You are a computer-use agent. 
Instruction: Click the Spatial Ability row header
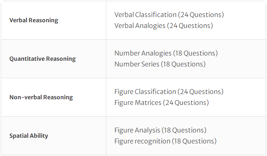click(28, 136)
